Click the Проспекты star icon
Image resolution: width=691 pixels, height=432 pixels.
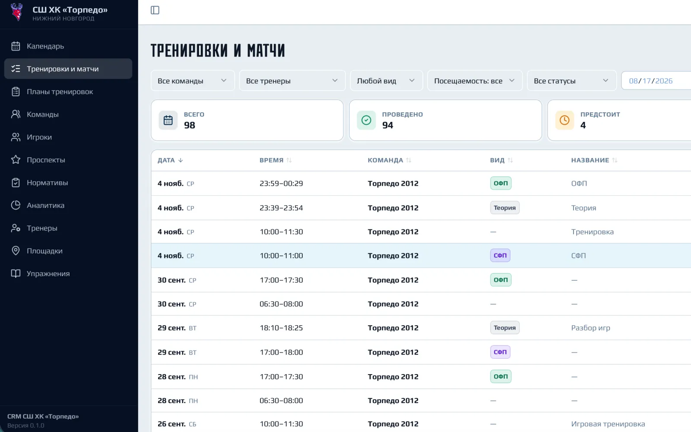[x=16, y=160]
